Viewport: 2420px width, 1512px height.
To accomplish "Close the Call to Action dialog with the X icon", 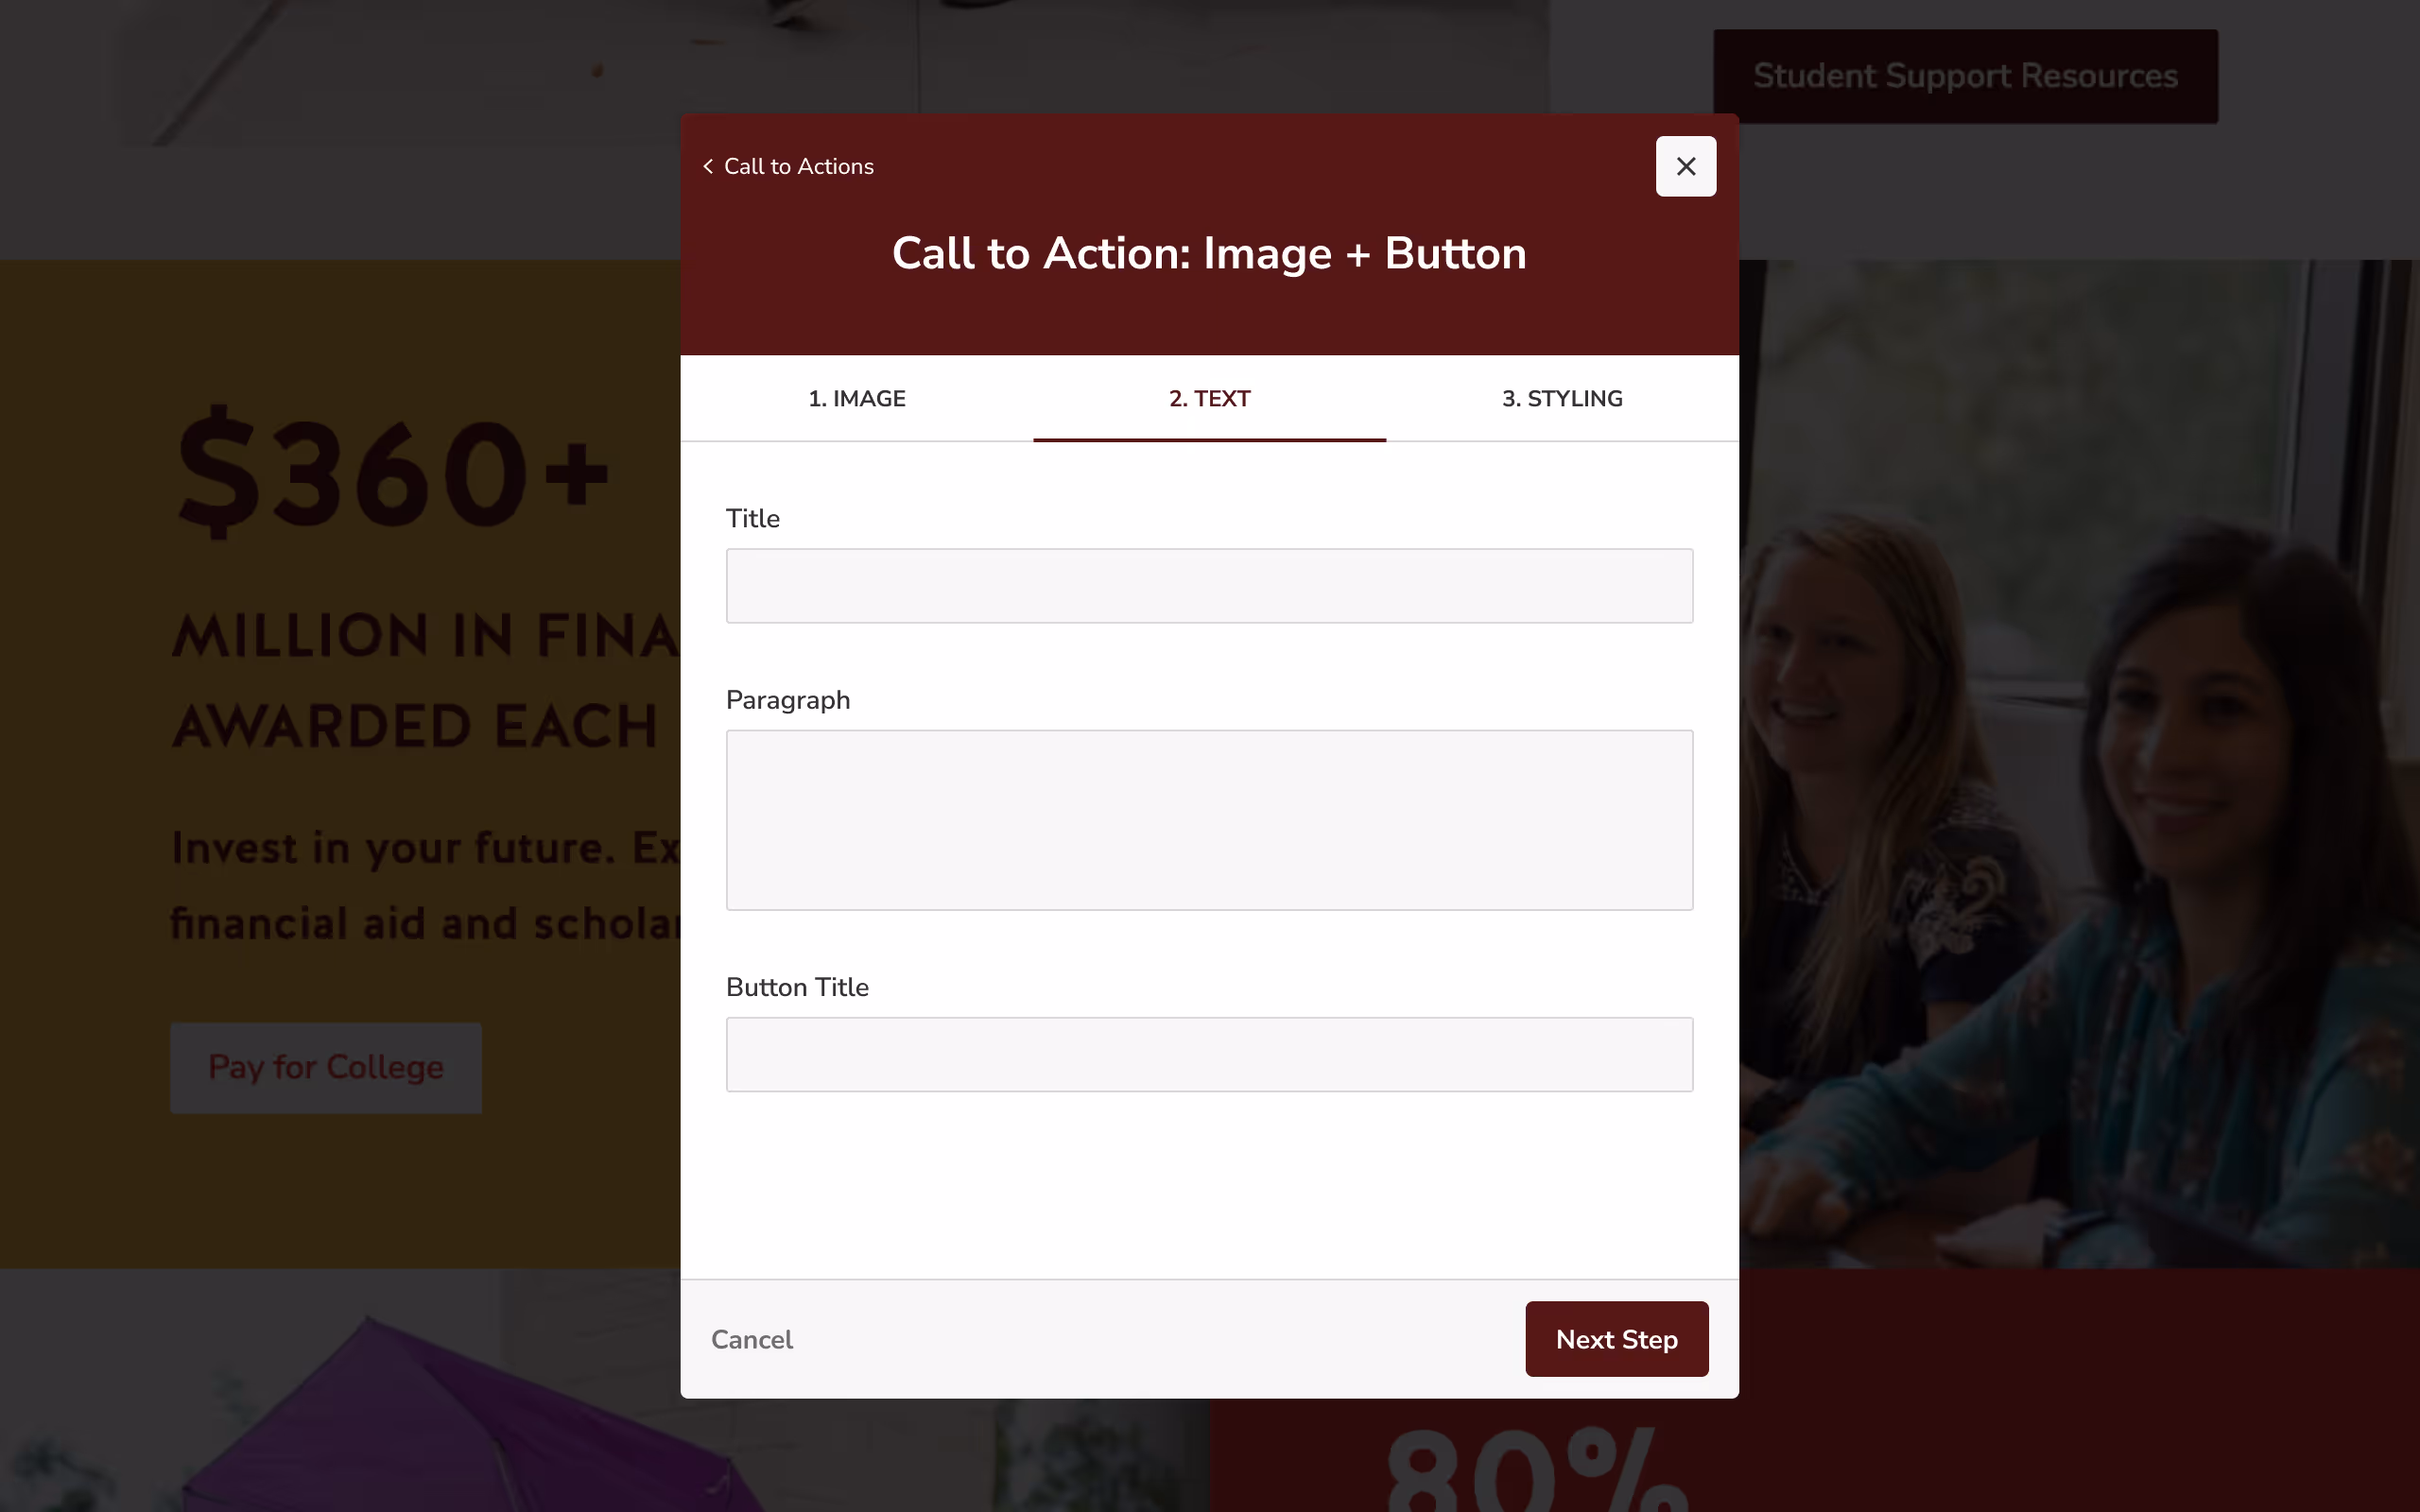I will pos(1685,166).
